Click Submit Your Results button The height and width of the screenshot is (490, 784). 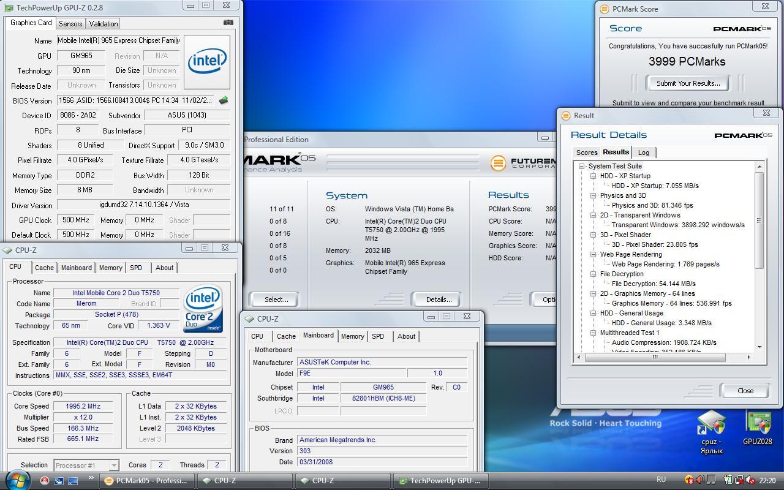point(688,83)
